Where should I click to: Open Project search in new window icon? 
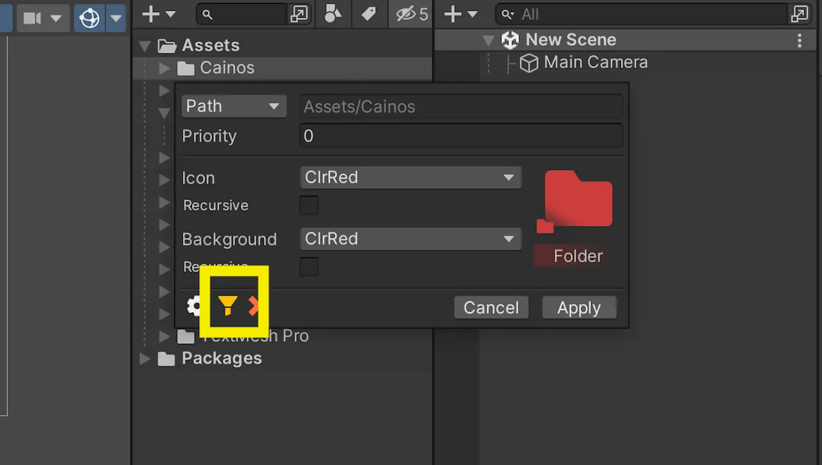[x=299, y=14]
